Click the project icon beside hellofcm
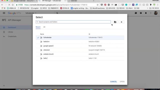160x90 pixels. tap(41, 42)
